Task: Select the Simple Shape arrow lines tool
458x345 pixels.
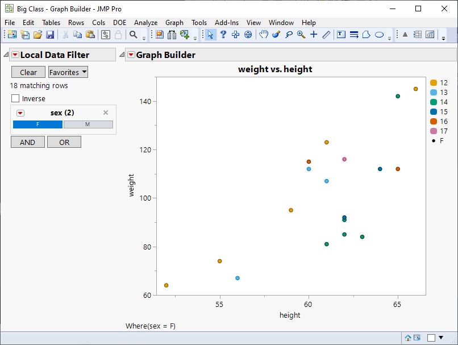Action: (354, 35)
